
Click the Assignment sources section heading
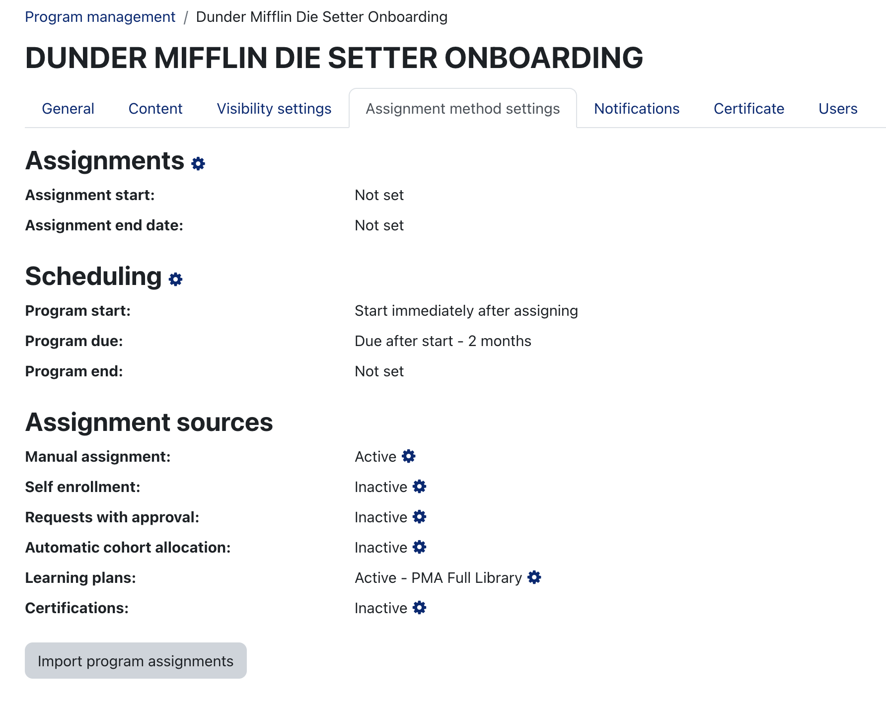[x=149, y=422]
